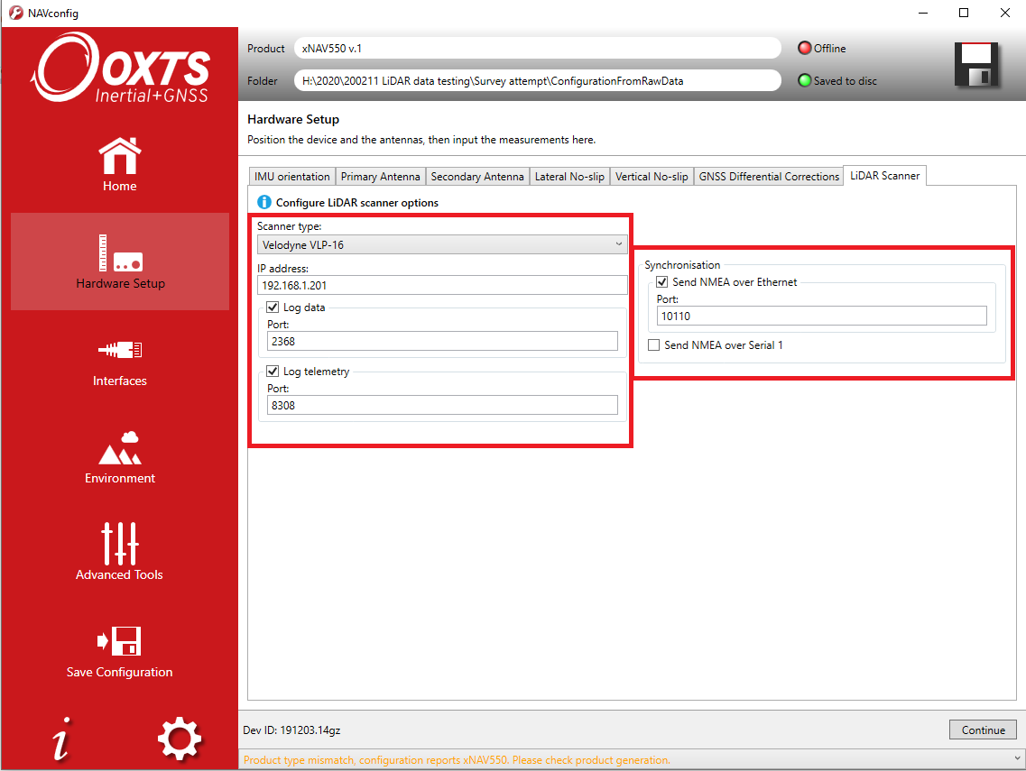Maximize the NAVconfig window

click(964, 14)
